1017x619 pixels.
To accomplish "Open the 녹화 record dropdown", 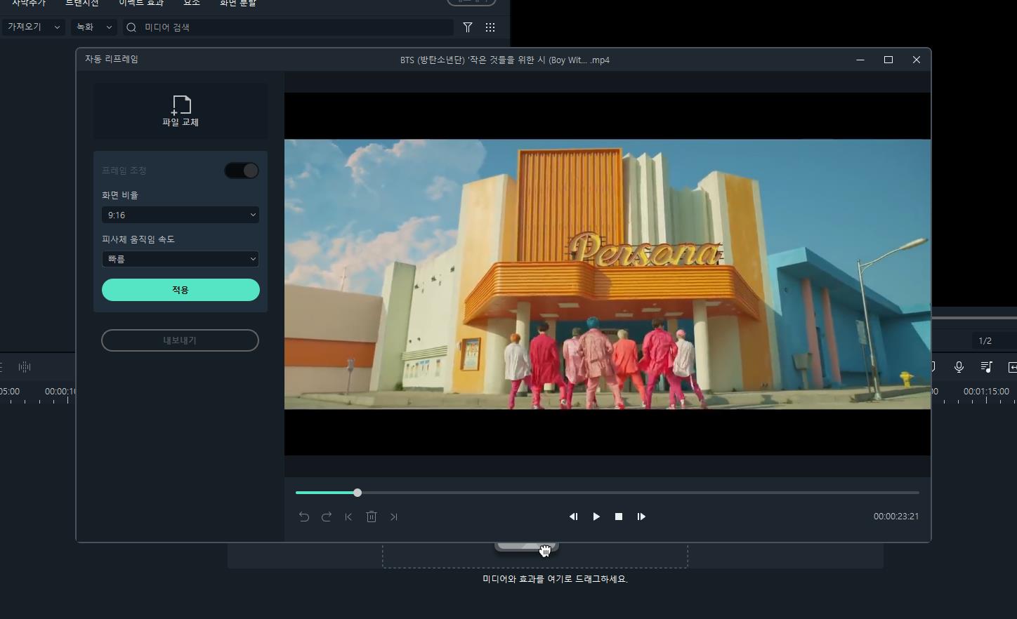I will tap(93, 27).
